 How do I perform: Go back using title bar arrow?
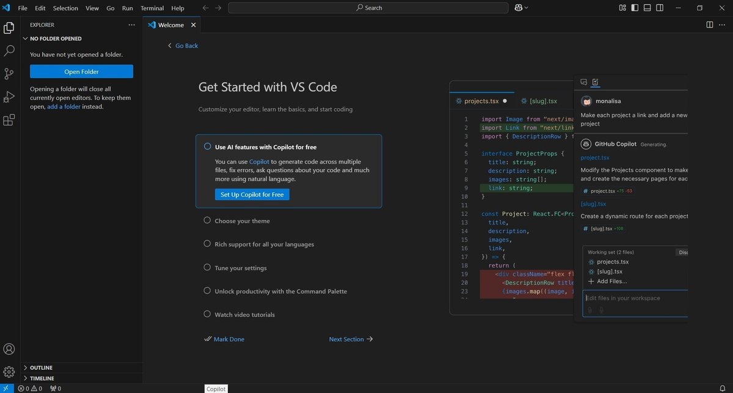(205, 8)
